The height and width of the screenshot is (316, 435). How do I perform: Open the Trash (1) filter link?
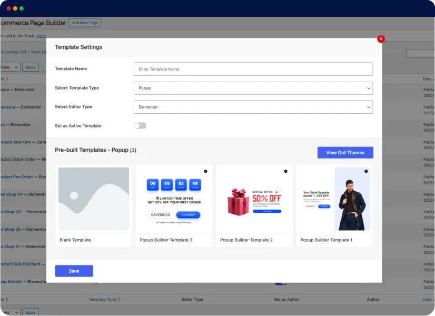click(x=38, y=52)
